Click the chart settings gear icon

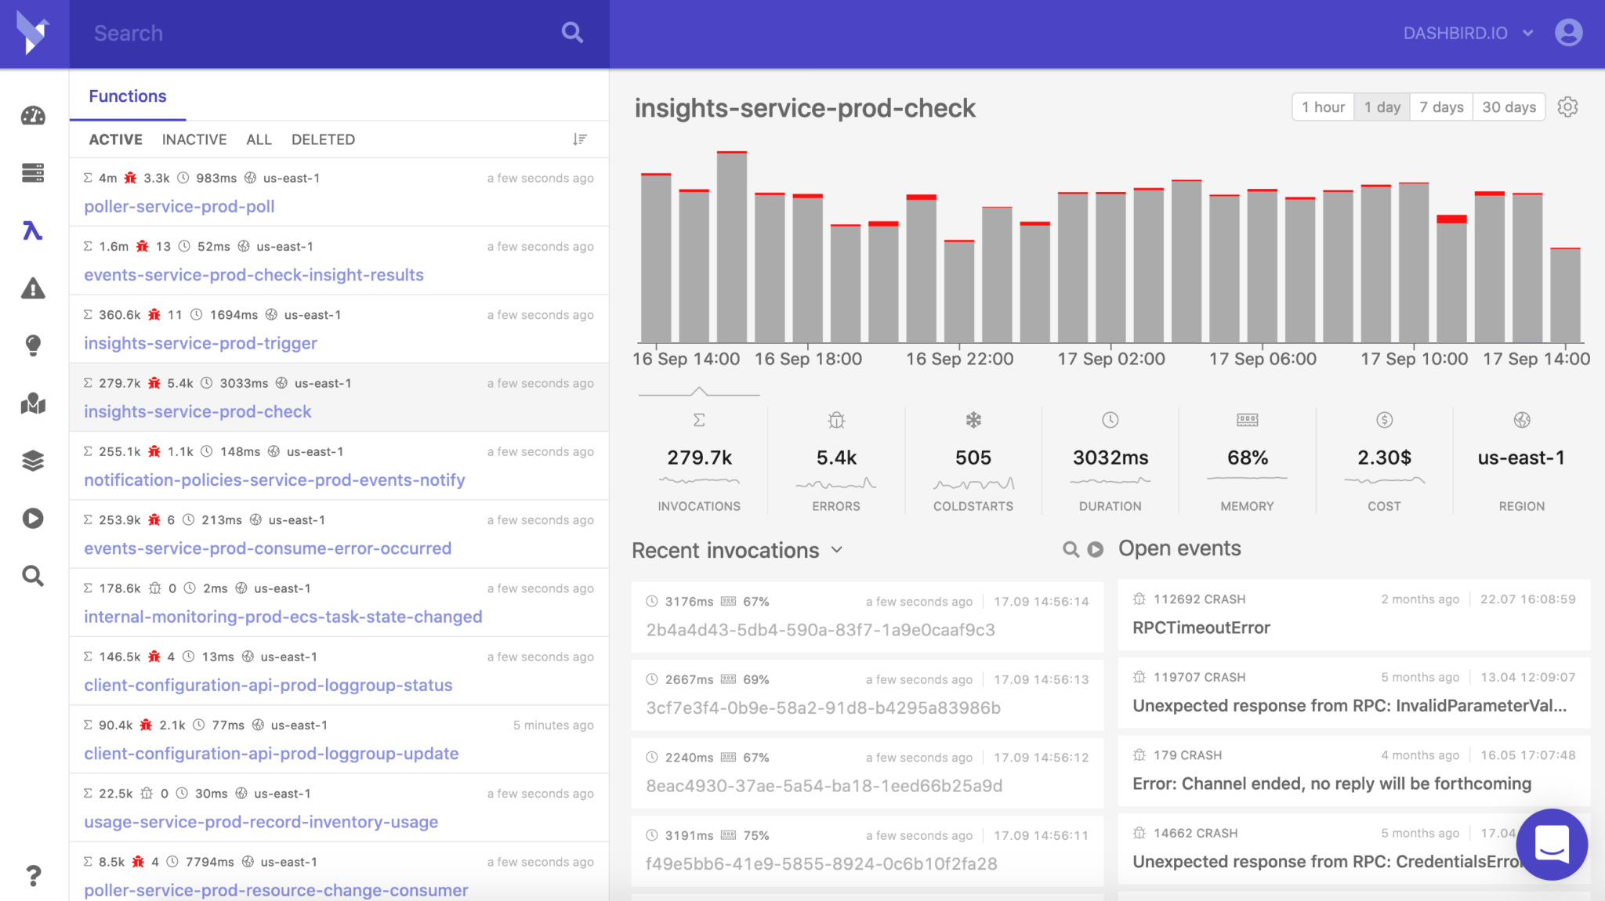tap(1567, 107)
